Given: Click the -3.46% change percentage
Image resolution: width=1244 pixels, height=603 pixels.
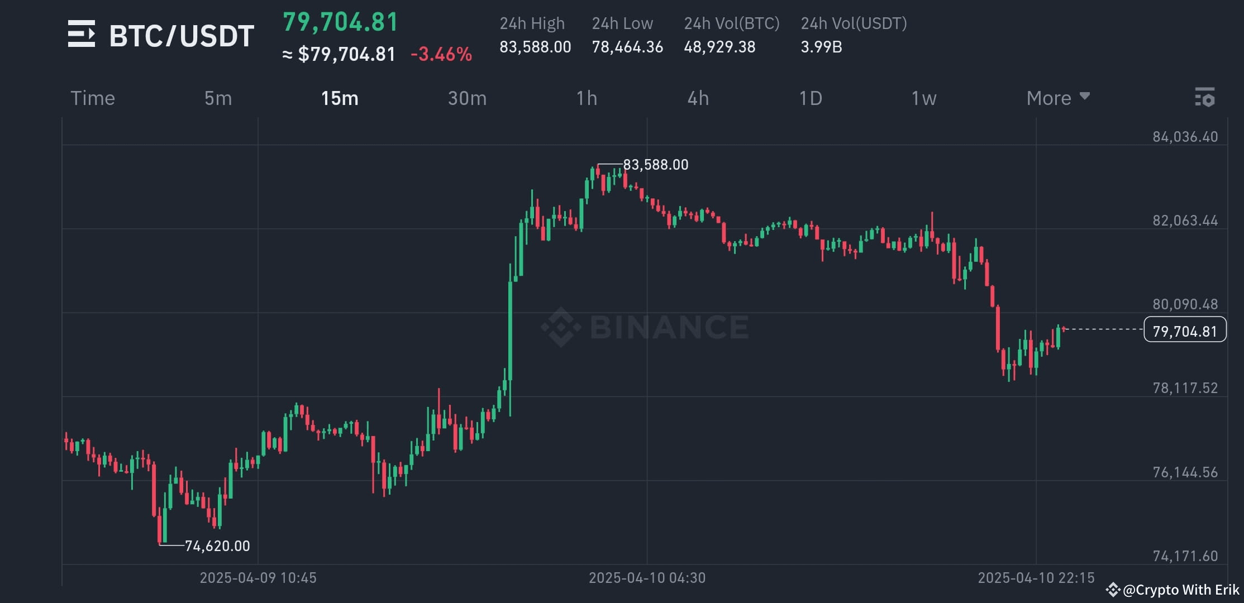Looking at the screenshot, I should coord(441,54).
